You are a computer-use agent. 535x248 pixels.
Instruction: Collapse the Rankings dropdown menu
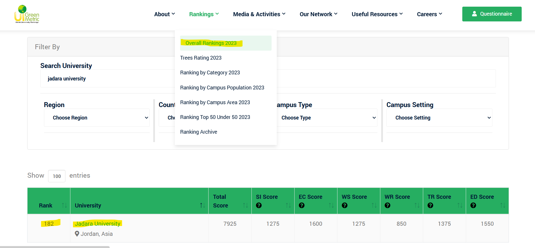204,14
